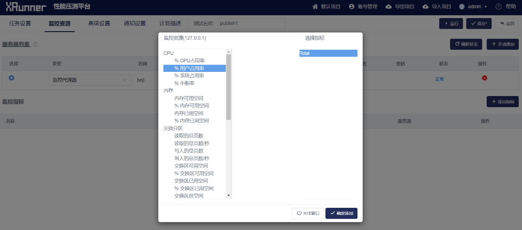
Task: Open the 帮助 question mark icon
Action: [x=499, y=7]
